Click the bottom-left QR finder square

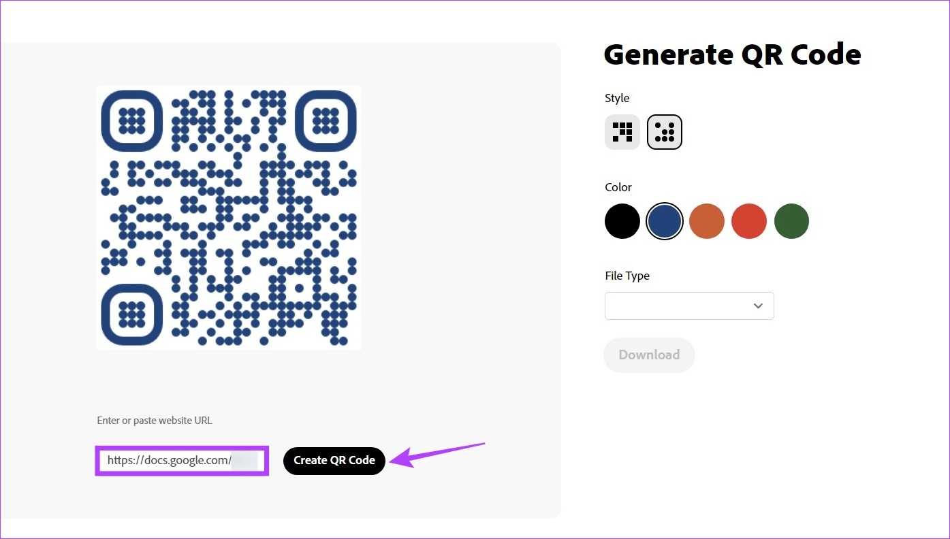[x=132, y=314]
